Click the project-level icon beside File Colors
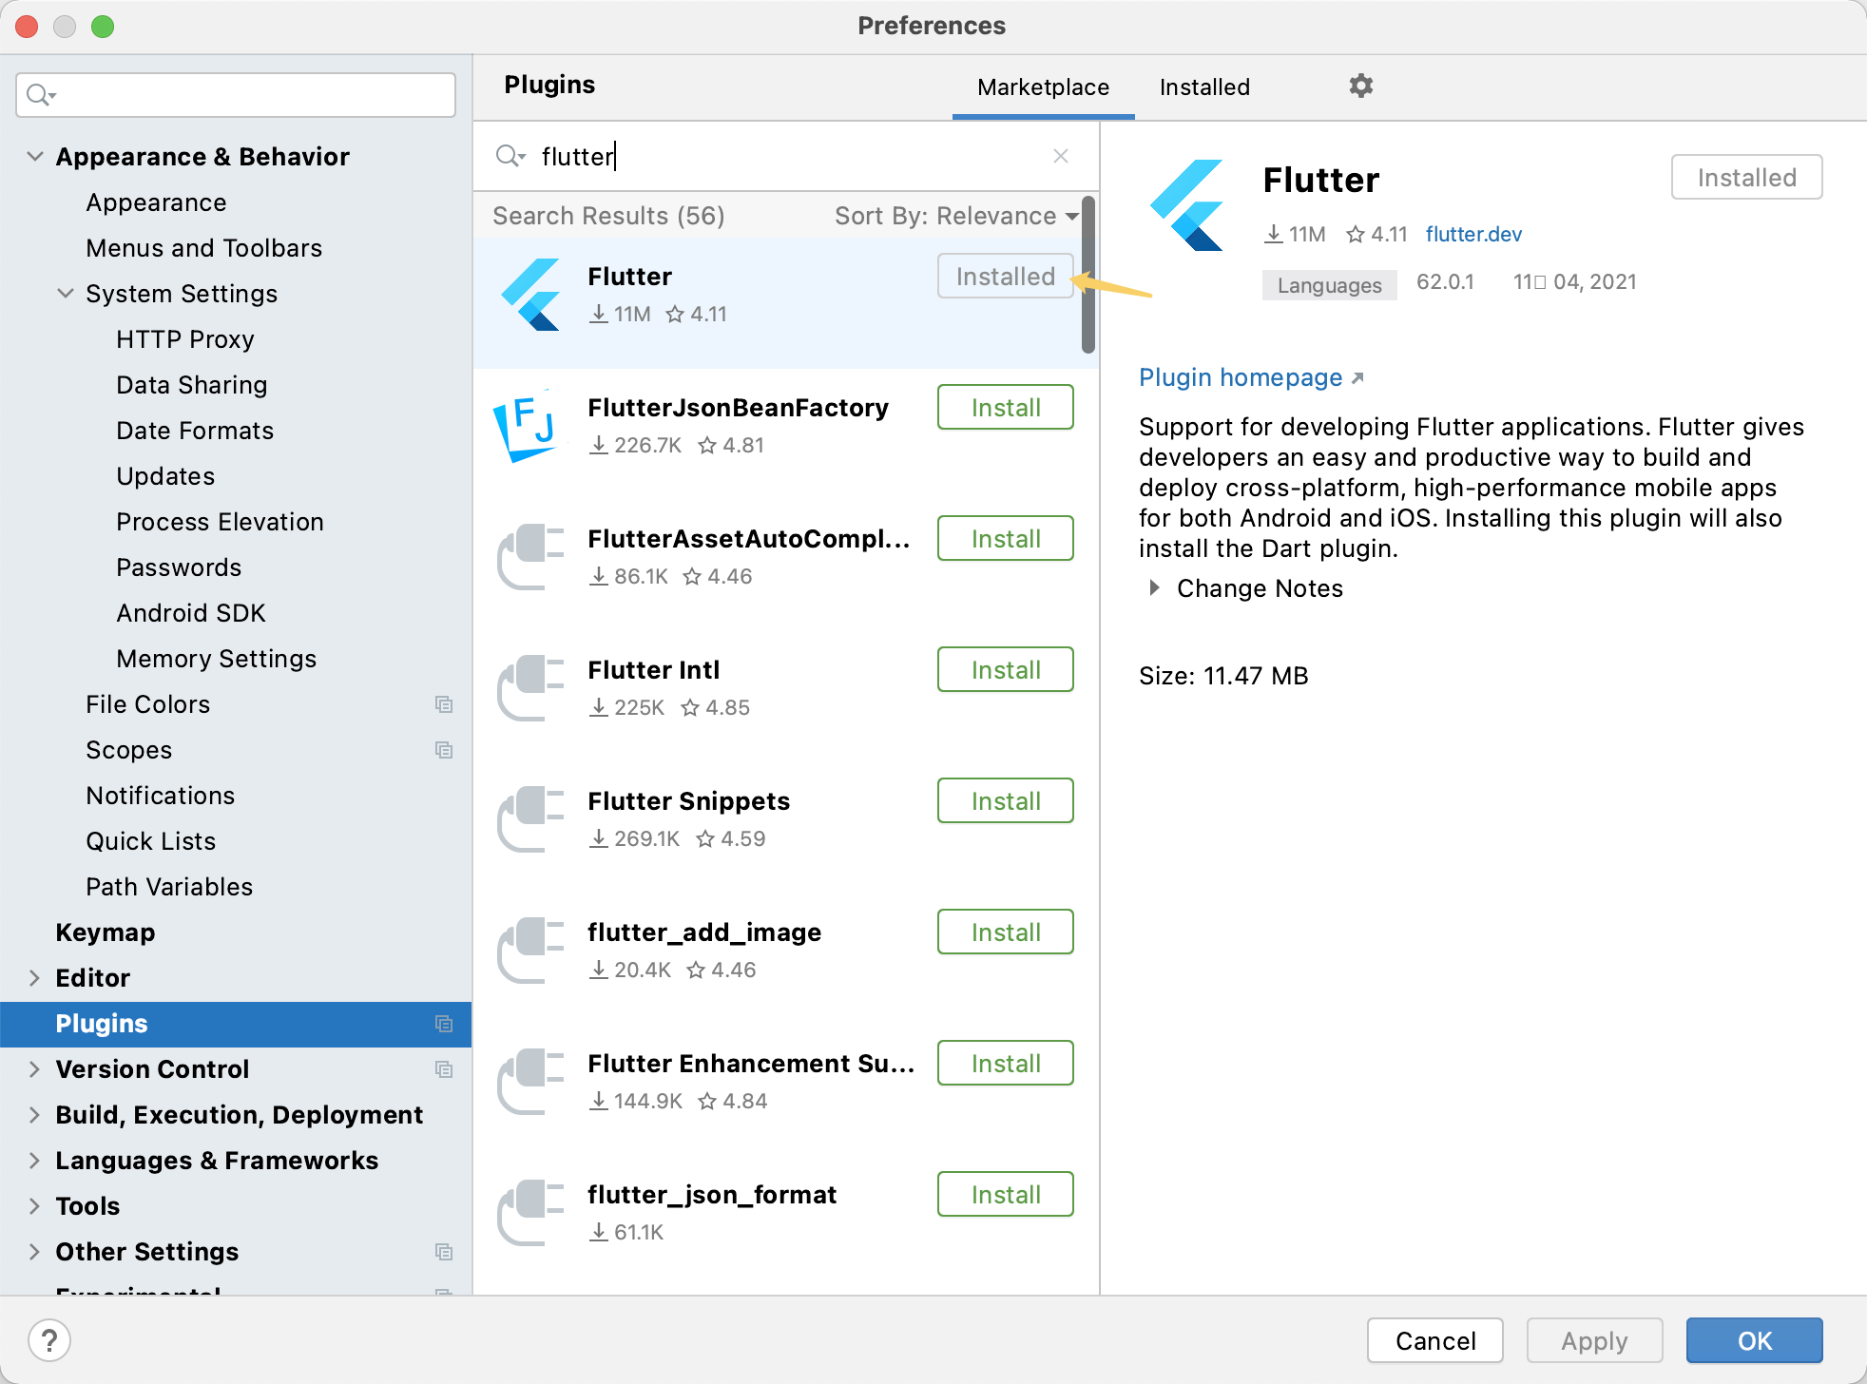 coord(443,704)
